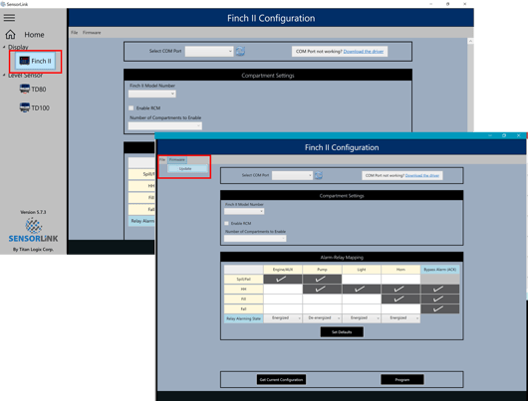The width and height of the screenshot is (528, 401).
Task: Open Firmware menu in the back window
Action: 92,33
